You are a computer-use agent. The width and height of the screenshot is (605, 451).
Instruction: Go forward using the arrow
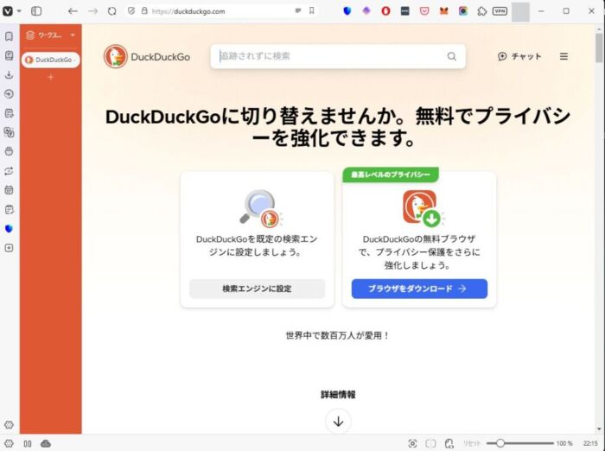click(92, 11)
